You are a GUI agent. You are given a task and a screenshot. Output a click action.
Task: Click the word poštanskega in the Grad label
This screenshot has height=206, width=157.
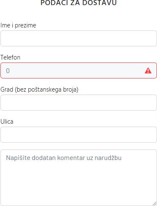tap(44, 89)
